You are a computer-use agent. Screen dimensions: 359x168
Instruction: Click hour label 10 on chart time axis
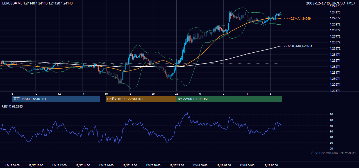point(36,94)
